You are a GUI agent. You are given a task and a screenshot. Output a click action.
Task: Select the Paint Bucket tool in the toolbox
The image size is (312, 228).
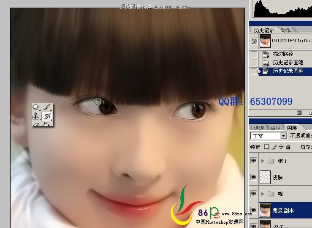click(x=47, y=124)
